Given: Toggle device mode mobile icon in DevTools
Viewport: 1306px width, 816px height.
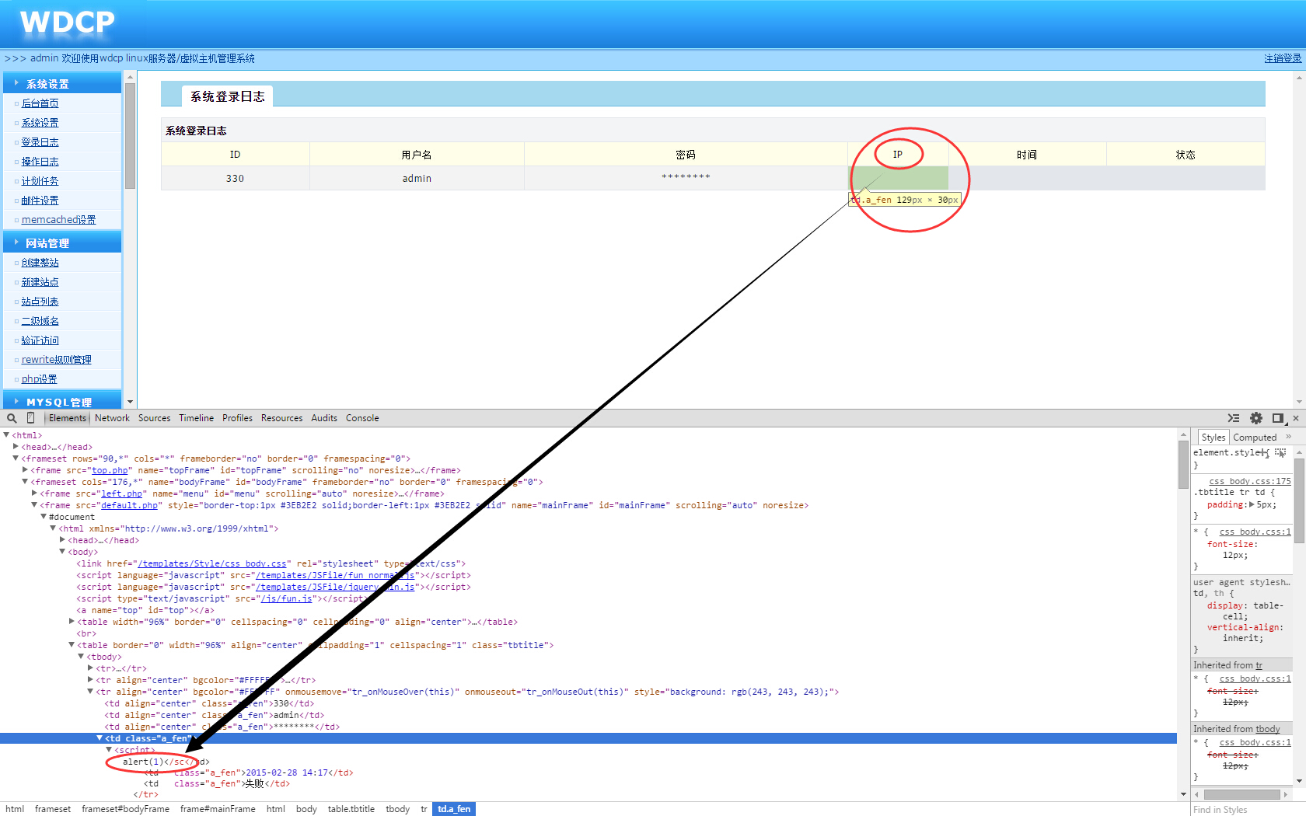Looking at the screenshot, I should (x=31, y=418).
